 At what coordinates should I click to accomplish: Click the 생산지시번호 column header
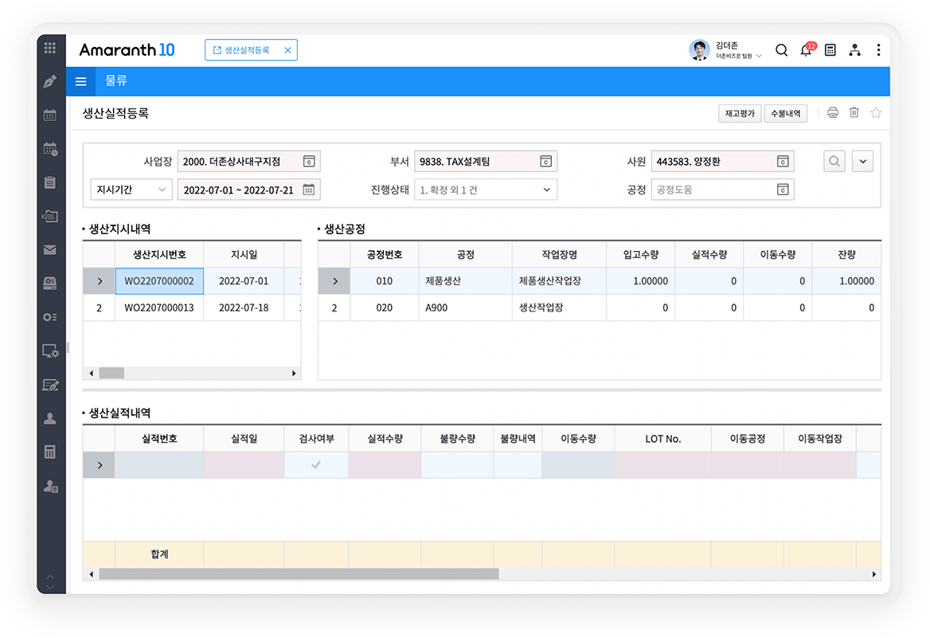tap(159, 255)
